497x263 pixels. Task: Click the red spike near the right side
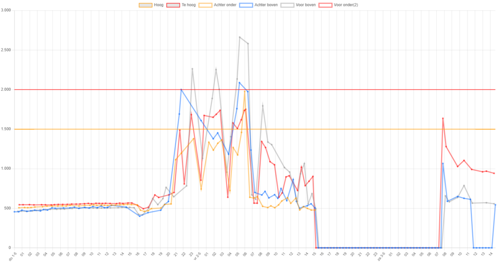[x=443, y=118]
